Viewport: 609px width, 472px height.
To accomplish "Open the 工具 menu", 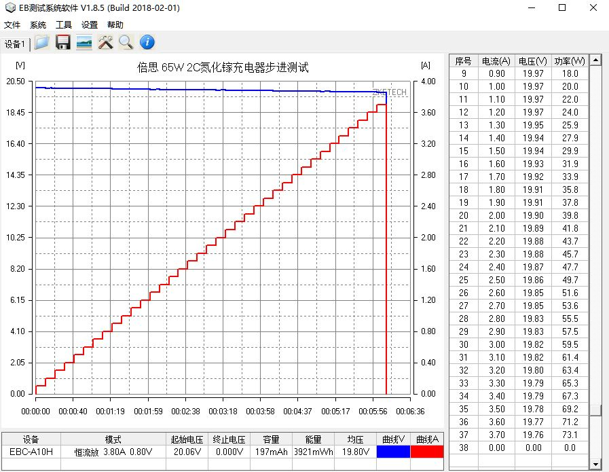I will click(x=64, y=25).
